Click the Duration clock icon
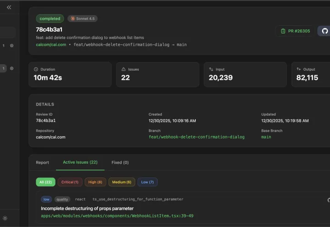The width and height of the screenshot is (330, 227). [x=36, y=69]
